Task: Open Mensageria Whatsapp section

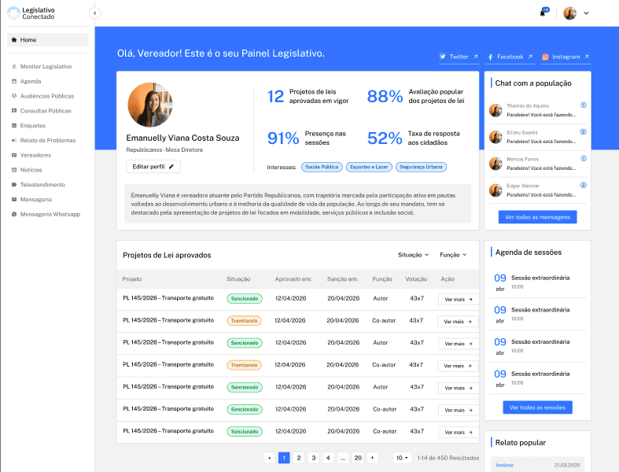Action: click(47, 214)
